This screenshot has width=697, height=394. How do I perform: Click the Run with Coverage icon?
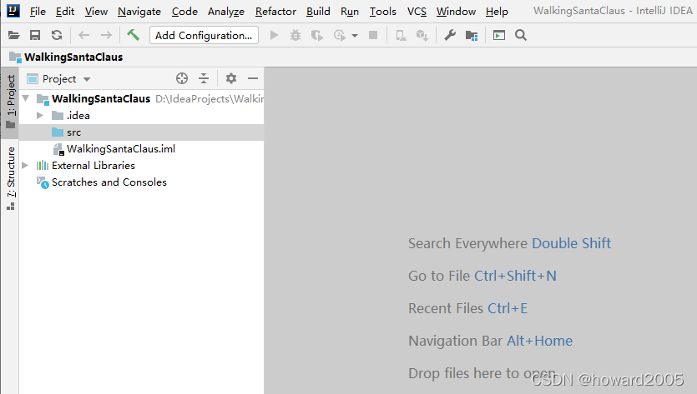[317, 35]
